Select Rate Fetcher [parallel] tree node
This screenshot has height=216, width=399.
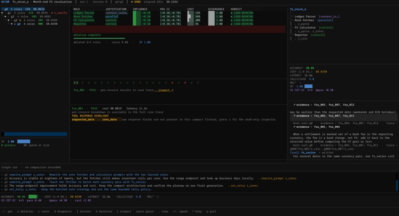click(313, 20)
